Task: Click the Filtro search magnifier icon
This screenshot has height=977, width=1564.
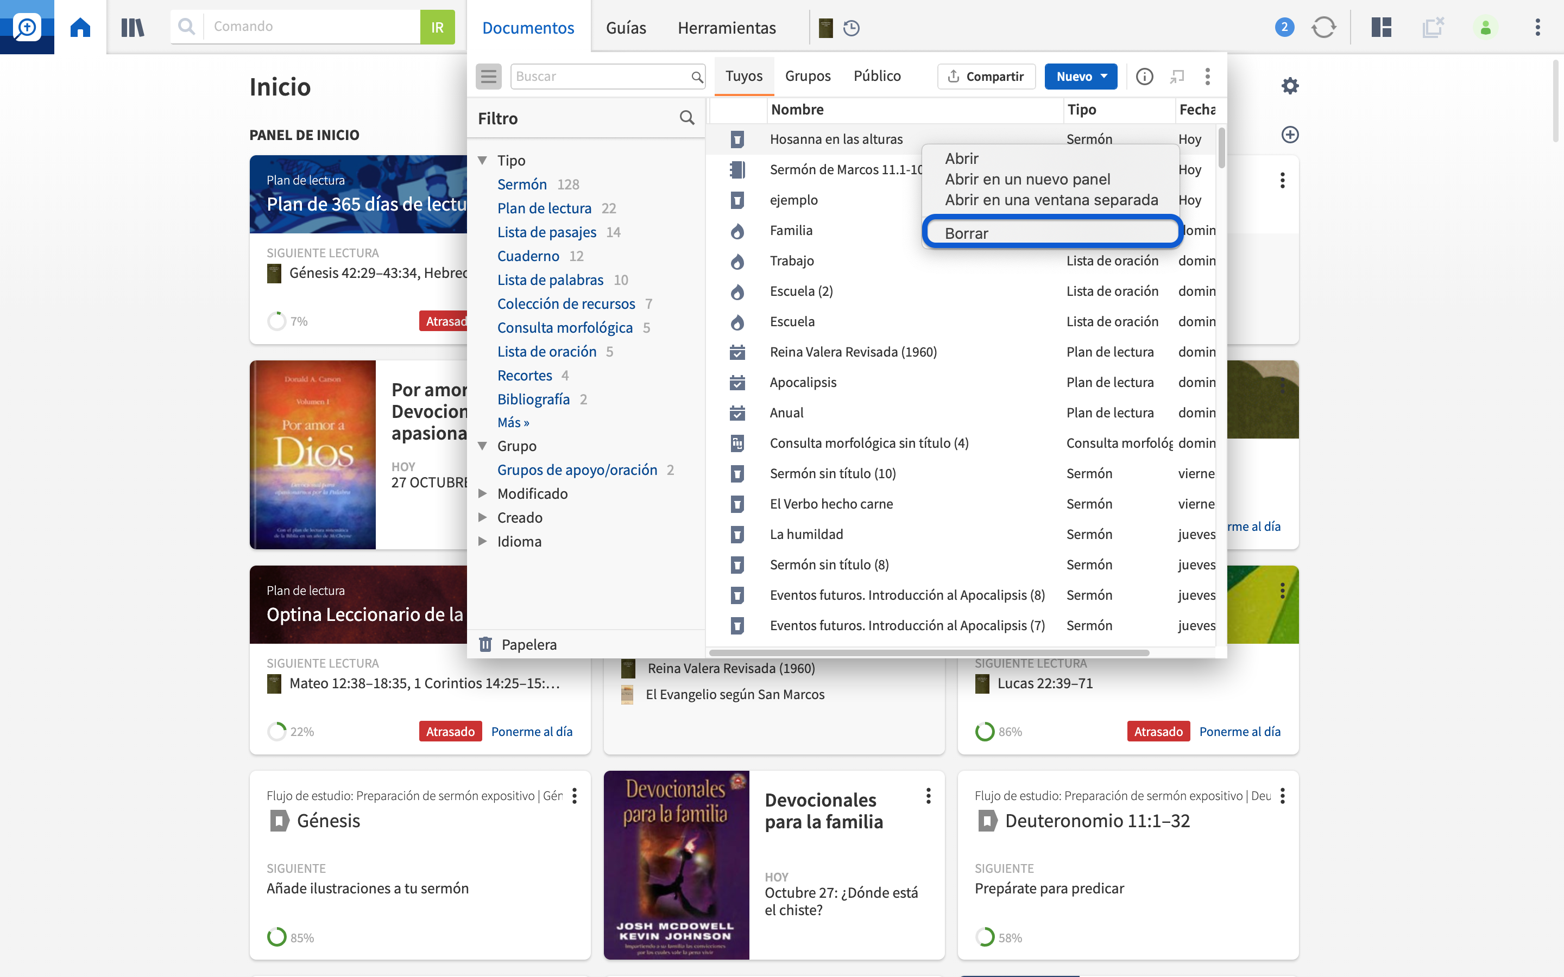Action: pyautogui.click(x=687, y=118)
